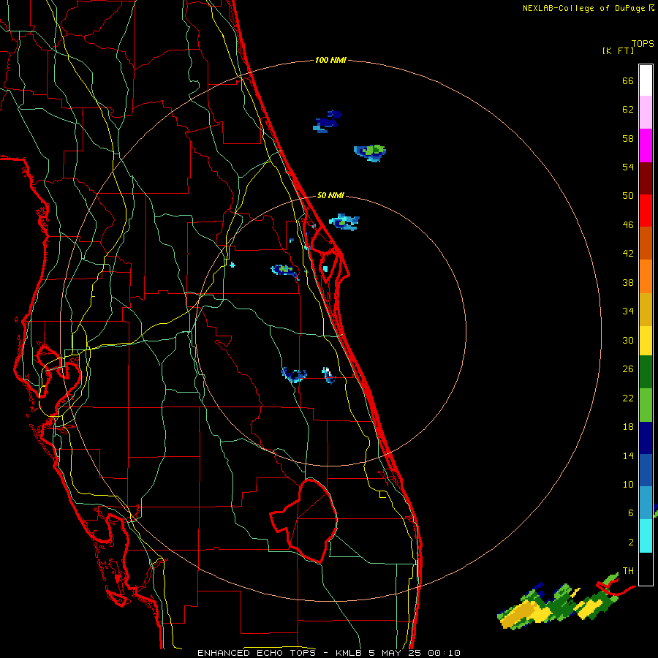Click the magenta 58 kft legend swatch

646,145
